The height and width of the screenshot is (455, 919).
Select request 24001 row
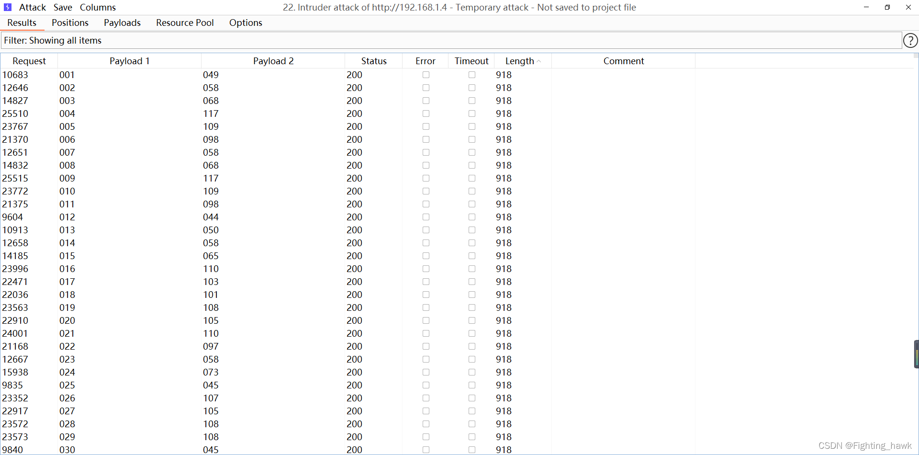tap(457, 333)
